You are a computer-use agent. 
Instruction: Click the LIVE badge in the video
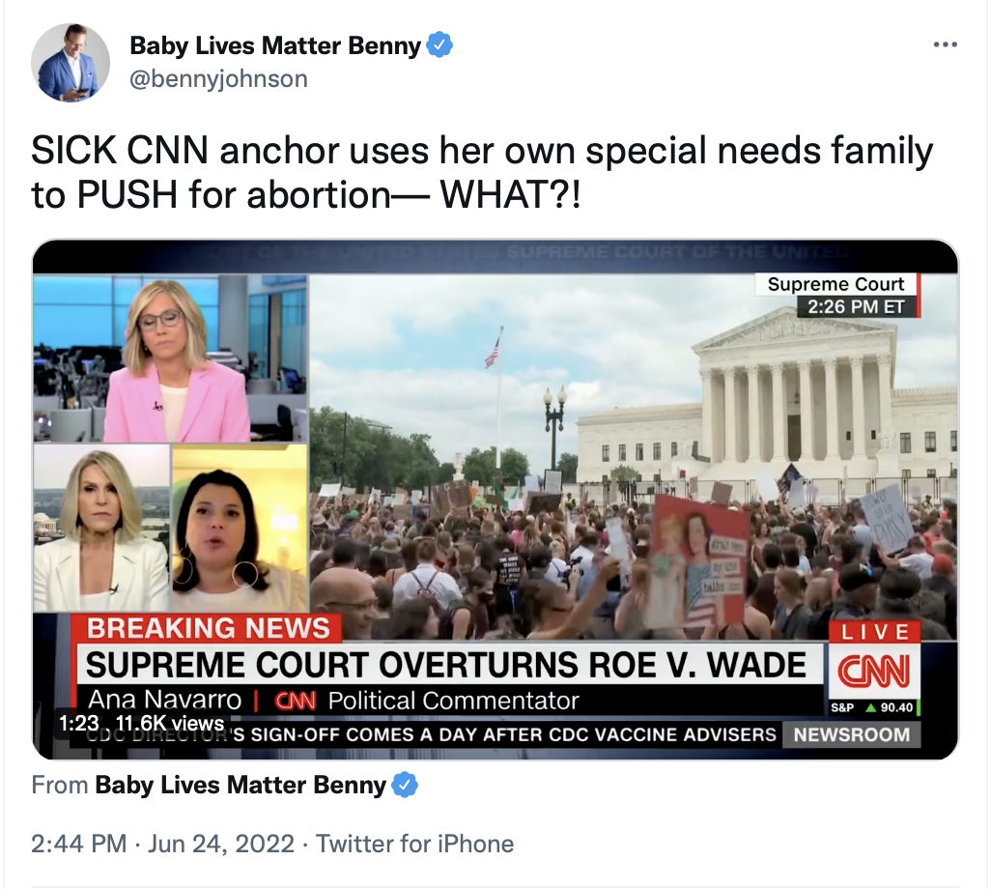pos(875,631)
